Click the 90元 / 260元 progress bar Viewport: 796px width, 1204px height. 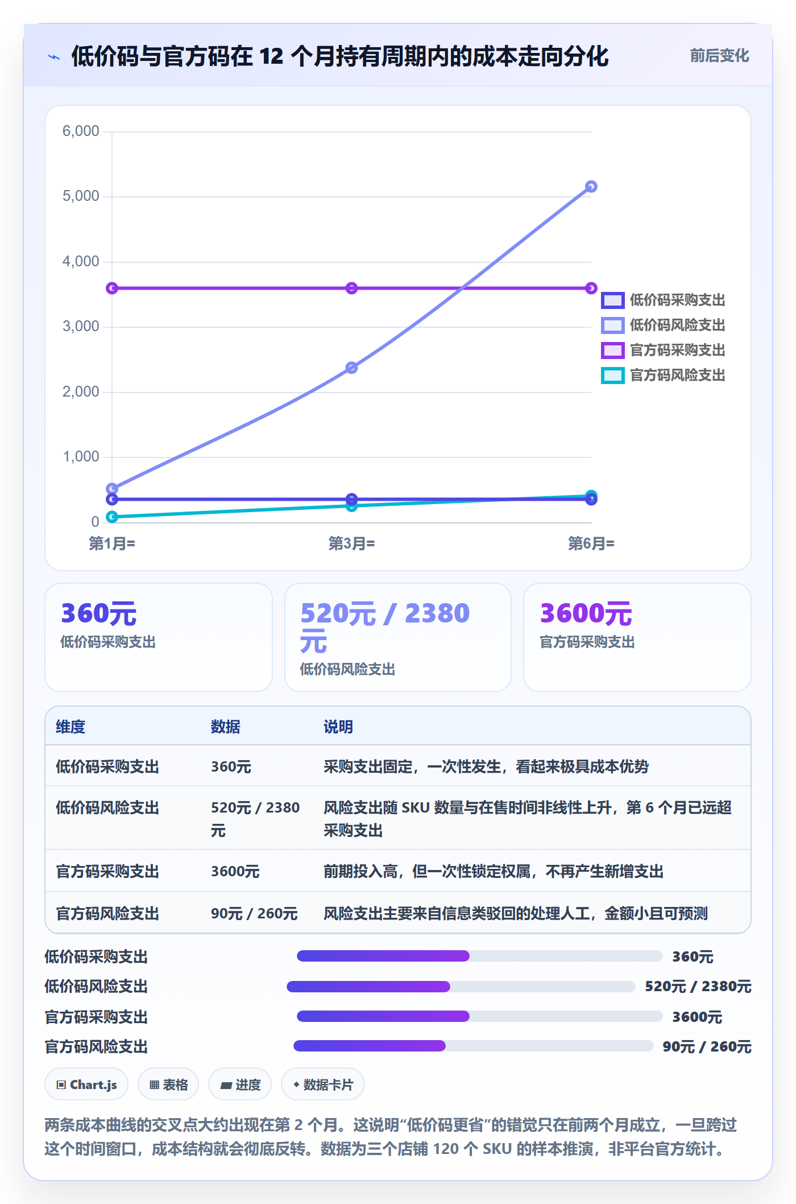tap(474, 1046)
